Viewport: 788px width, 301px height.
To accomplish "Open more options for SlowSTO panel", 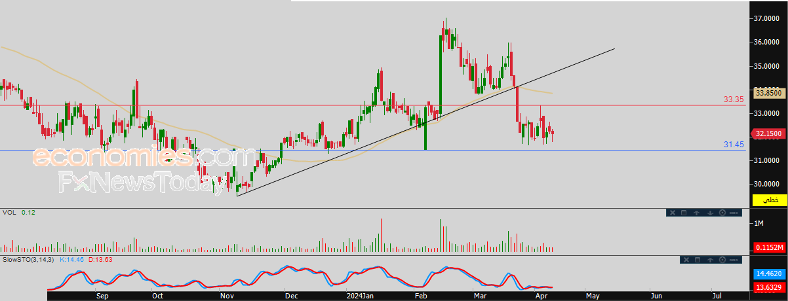I will [734, 260].
